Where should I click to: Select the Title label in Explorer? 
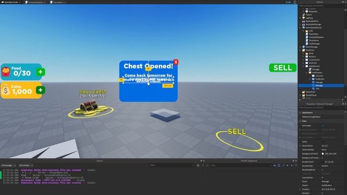(316, 89)
